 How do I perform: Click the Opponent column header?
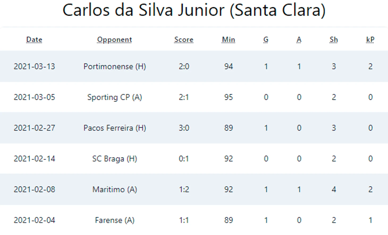115,40
